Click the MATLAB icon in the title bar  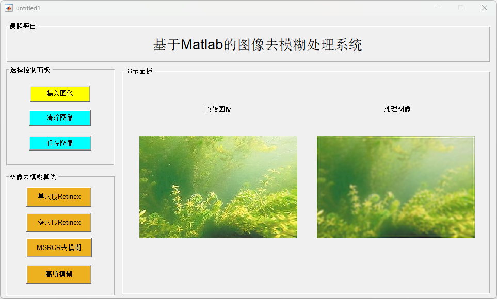click(9, 8)
